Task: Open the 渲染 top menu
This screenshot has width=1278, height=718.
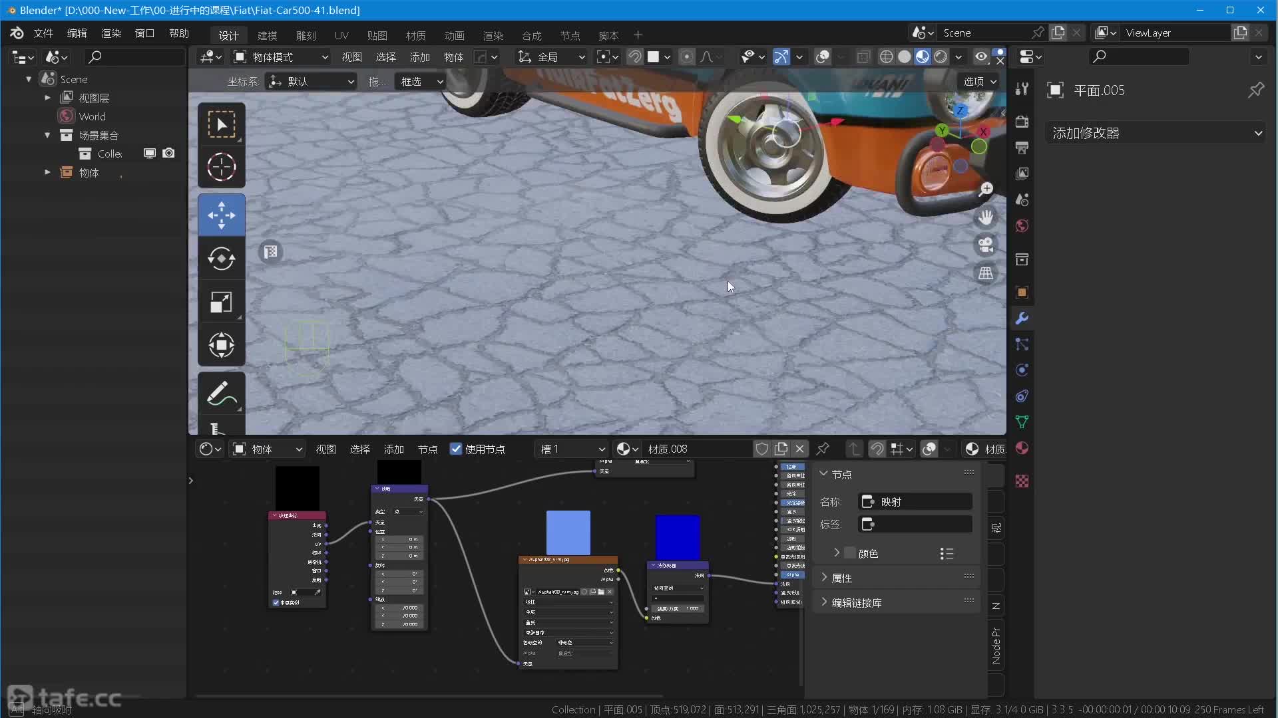Action: click(x=111, y=33)
